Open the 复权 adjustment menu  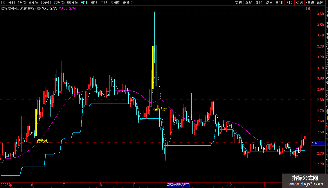point(239,3)
